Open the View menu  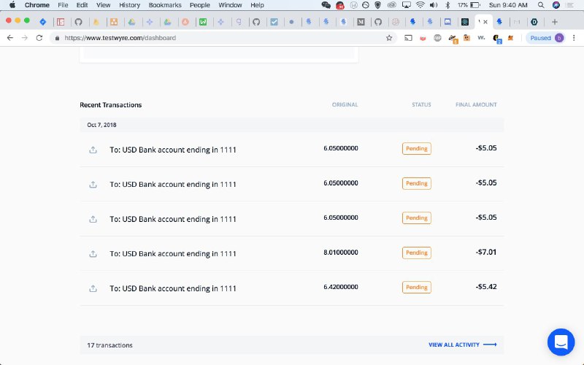(x=103, y=5)
